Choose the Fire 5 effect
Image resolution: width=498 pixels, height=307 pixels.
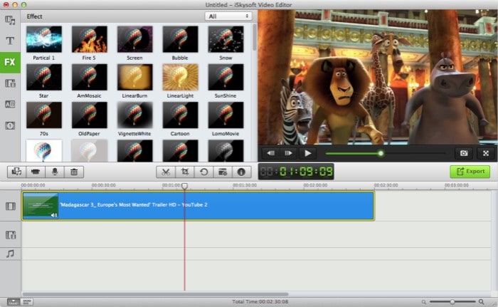(x=89, y=39)
